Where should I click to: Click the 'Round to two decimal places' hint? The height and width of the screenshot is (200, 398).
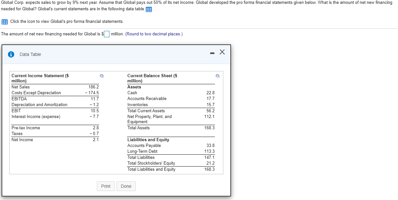pyautogui.click(x=154, y=34)
